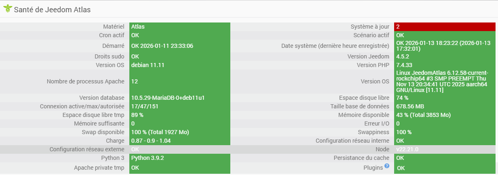Click the blue help icon next to Plugins

[386, 166]
